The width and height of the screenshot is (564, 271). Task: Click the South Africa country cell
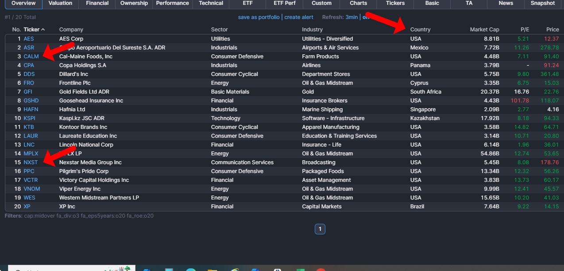pos(426,92)
